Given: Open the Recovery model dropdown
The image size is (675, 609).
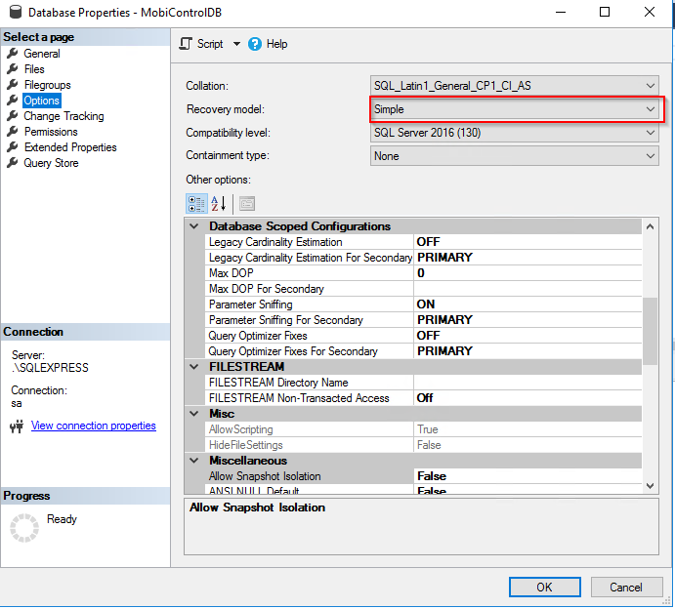Looking at the screenshot, I should click(651, 109).
